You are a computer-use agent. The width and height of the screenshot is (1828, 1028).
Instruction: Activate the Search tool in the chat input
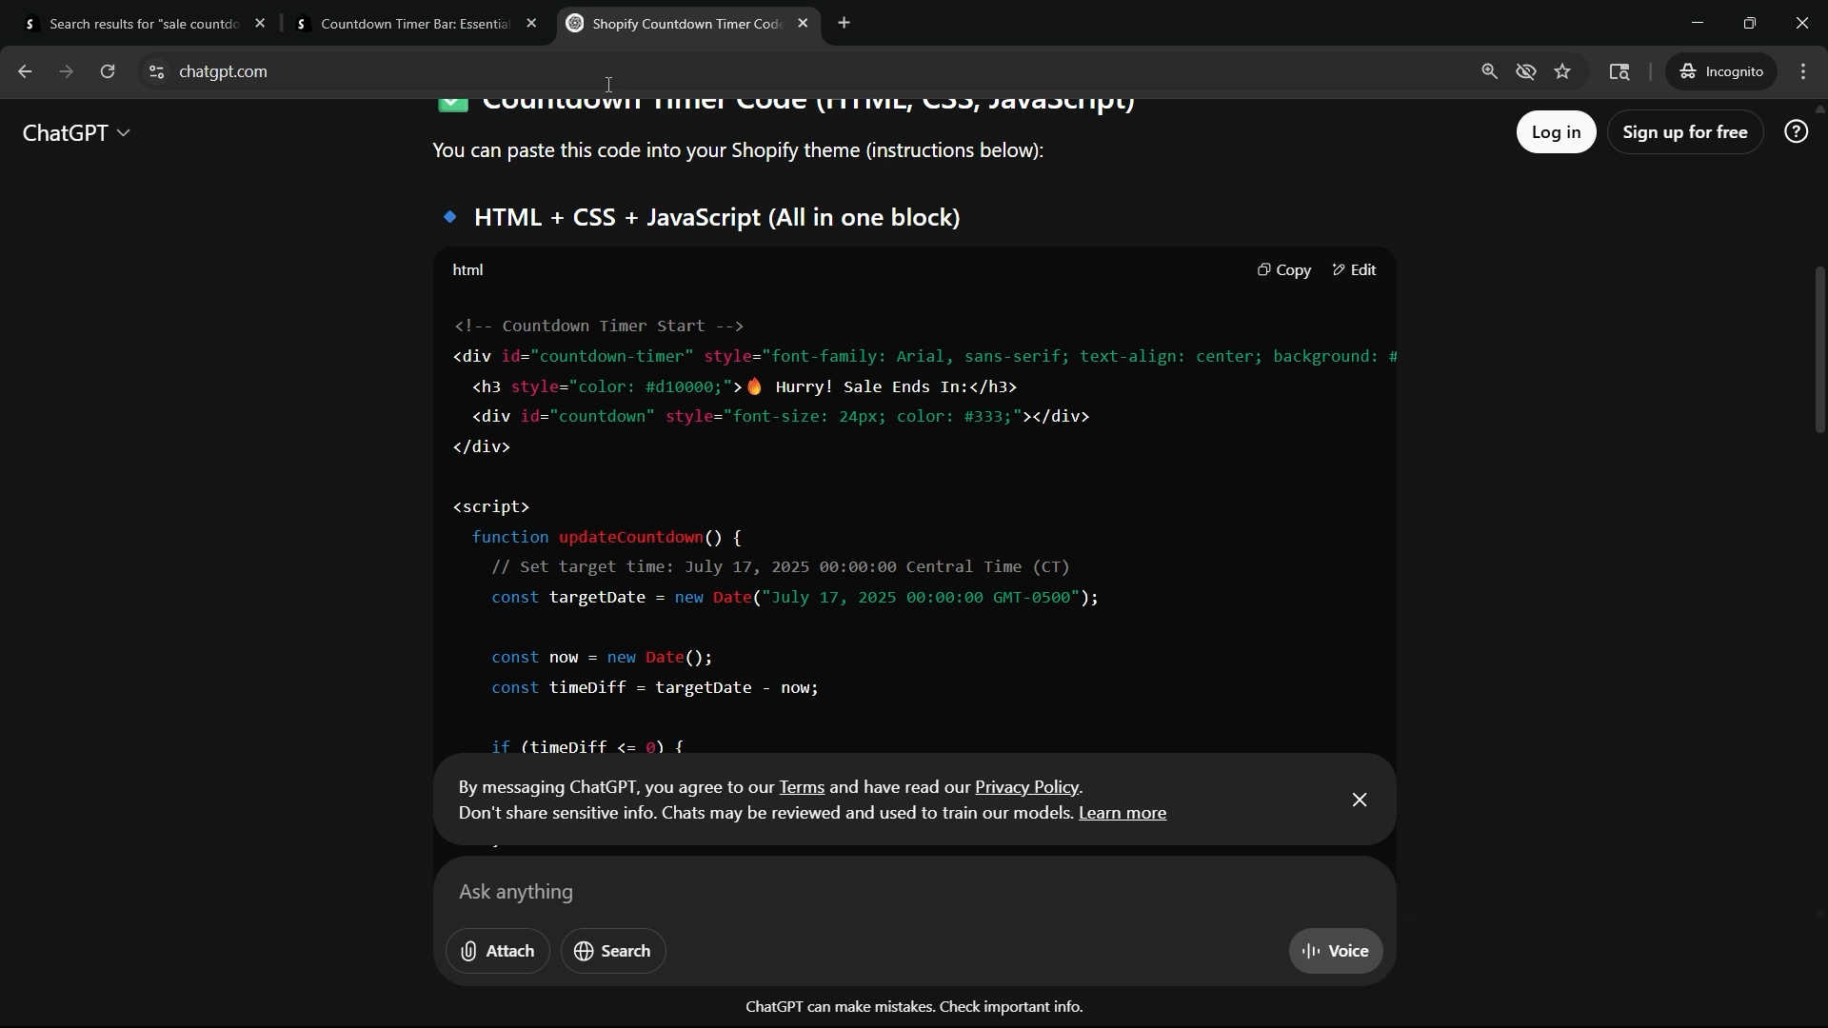click(x=612, y=951)
